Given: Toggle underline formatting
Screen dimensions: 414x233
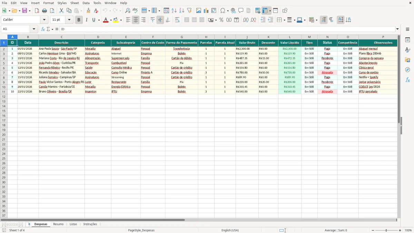Looking at the screenshot, I should point(93,20).
